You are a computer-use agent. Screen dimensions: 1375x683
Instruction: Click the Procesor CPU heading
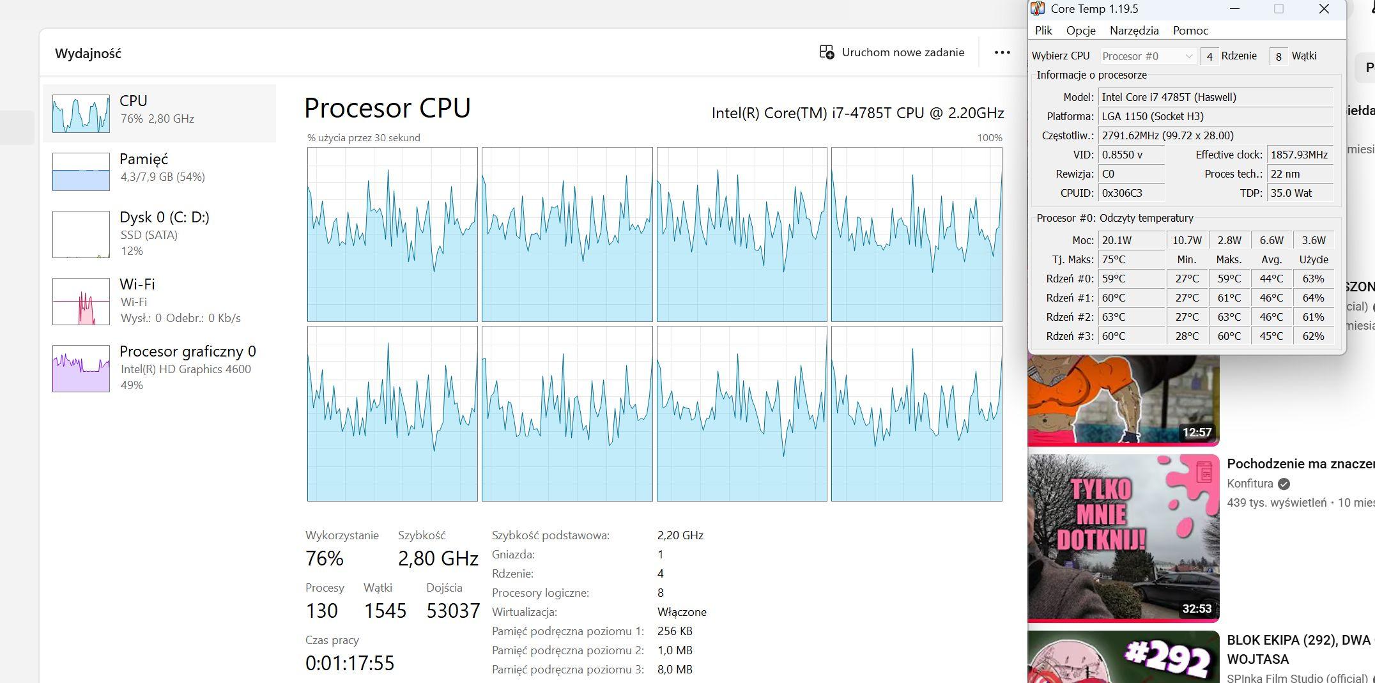coord(387,108)
